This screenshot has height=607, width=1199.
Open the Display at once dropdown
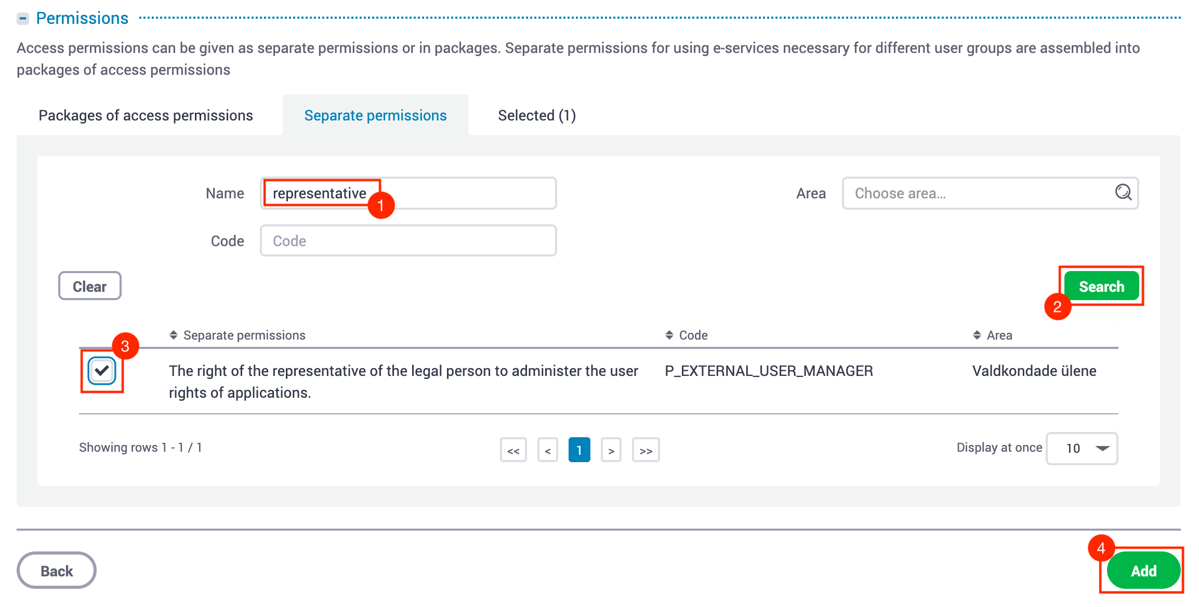1082,449
